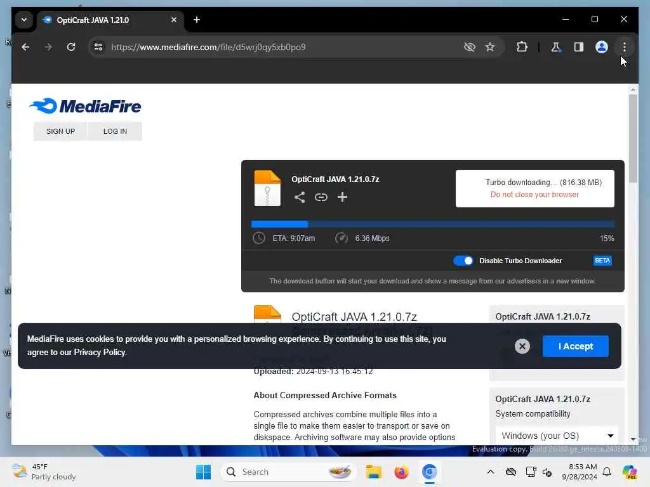Click the taskbar Search box
650x487 pixels.
[x=289, y=472]
